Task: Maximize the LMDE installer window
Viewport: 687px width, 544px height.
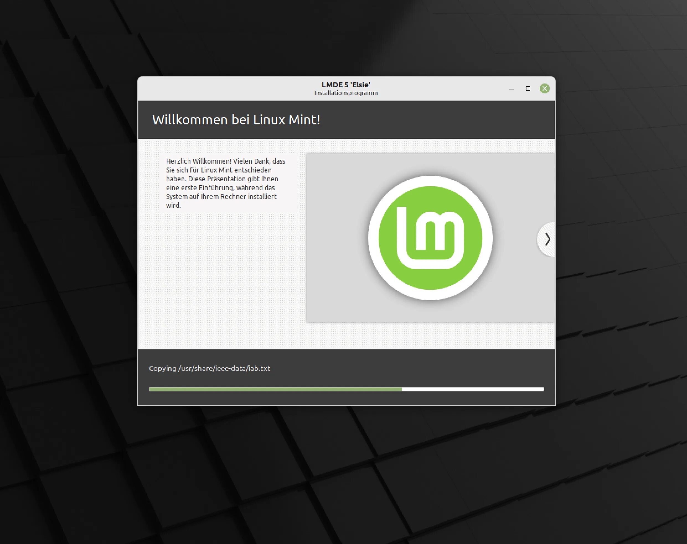Action: [528, 88]
